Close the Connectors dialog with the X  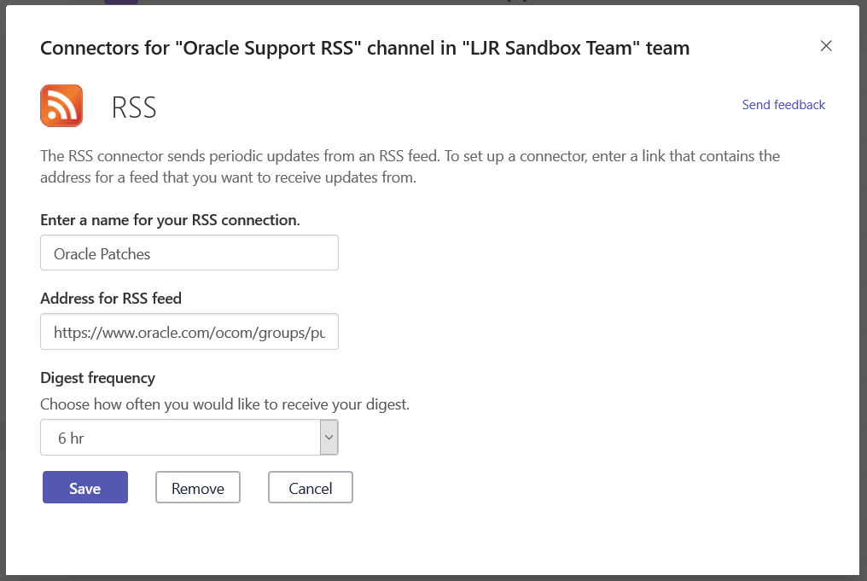(826, 46)
